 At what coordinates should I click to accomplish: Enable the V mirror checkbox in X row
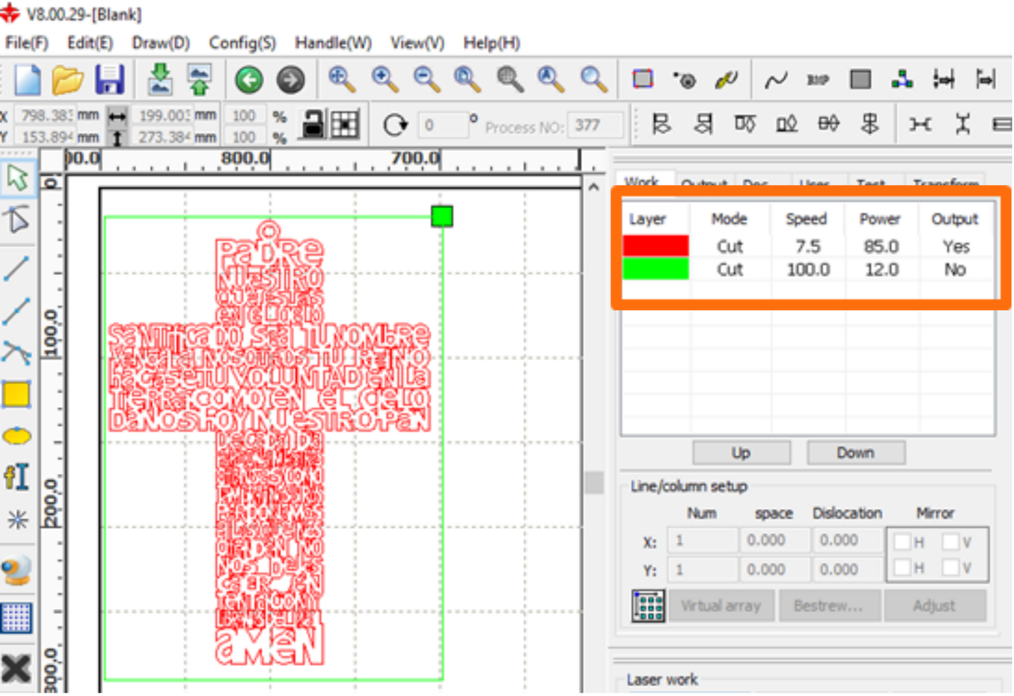point(951,542)
